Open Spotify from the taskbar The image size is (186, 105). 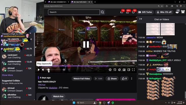(x=113, y=103)
